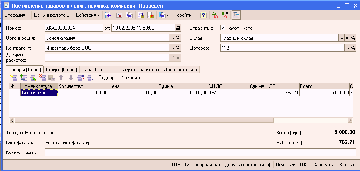Click magnifier icon next to Склад field
Viewport: 360px width, 171px height.
coord(353,38)
